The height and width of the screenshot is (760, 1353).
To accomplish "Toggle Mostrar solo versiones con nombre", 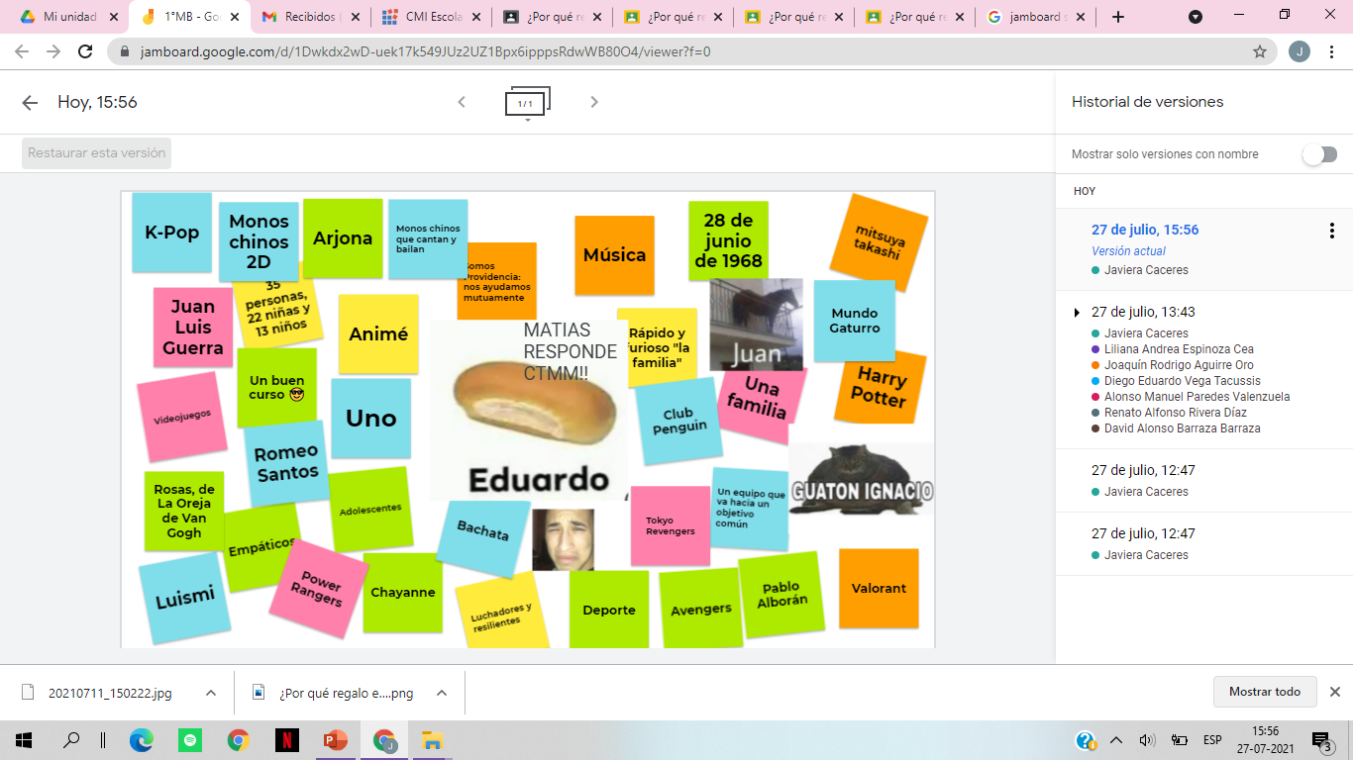I will tap(1319, 154).
